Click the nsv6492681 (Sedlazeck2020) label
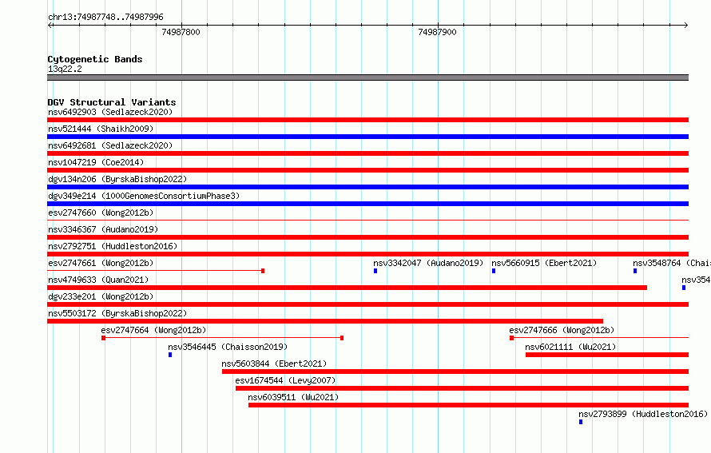This screenshot has width=711, height=453. point(110,145)
